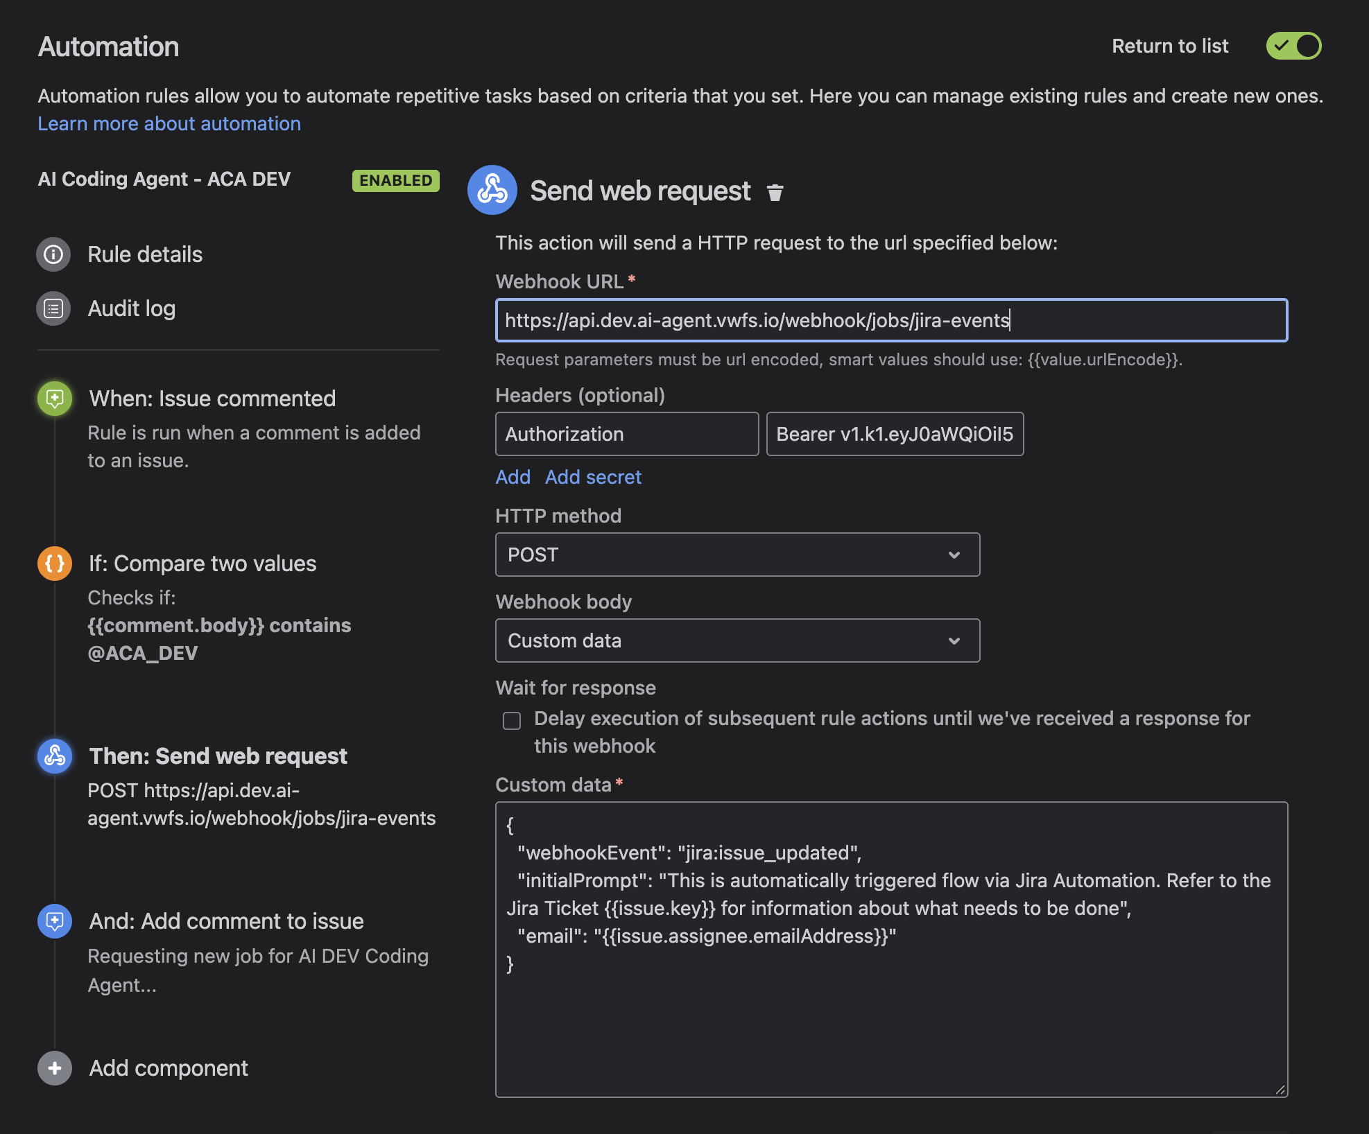Click the Automation page heading
The height and width of the screenshot is (1134, 1369).
click(108, 46)
